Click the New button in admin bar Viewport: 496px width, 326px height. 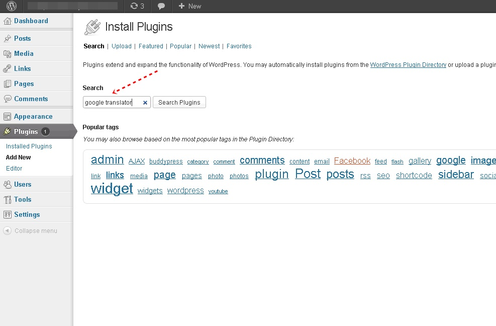click(190, 6)
